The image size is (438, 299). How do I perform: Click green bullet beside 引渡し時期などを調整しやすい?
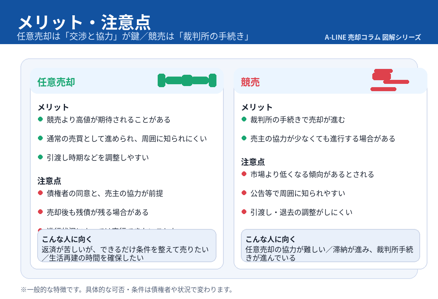click(x=41, y=157)
